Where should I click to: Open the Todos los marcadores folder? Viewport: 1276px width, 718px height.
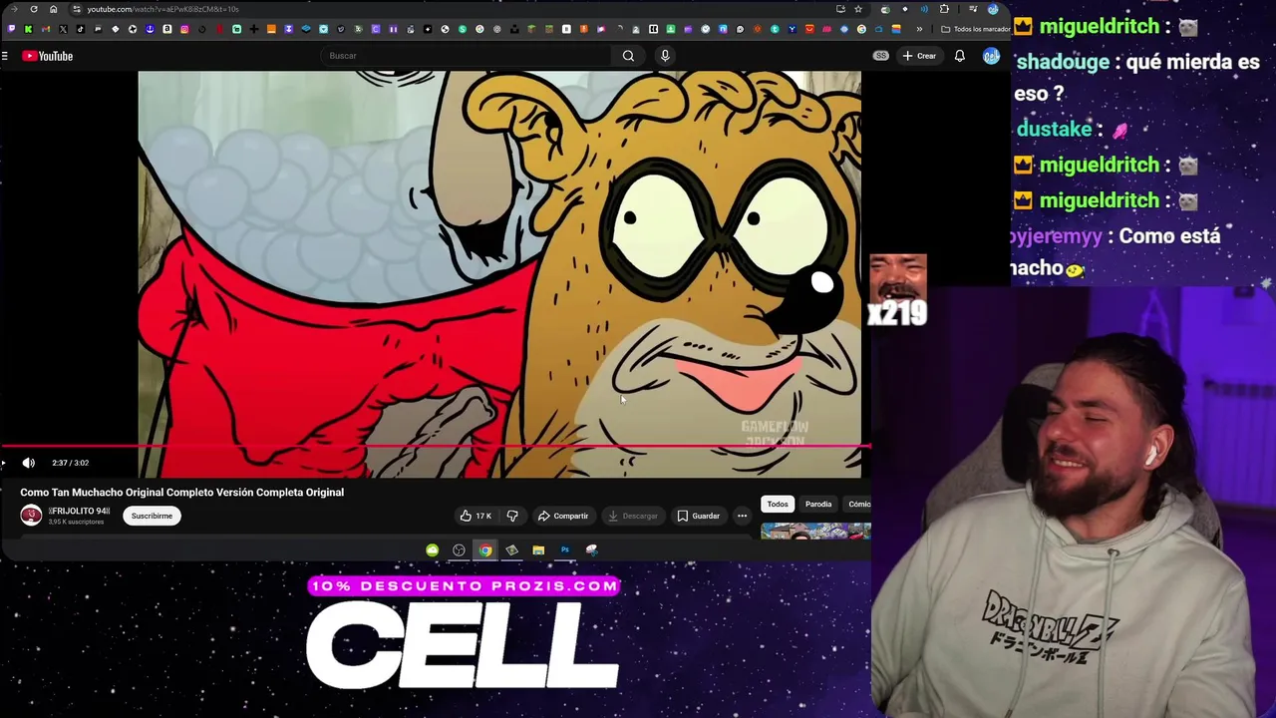click(978, 29)
